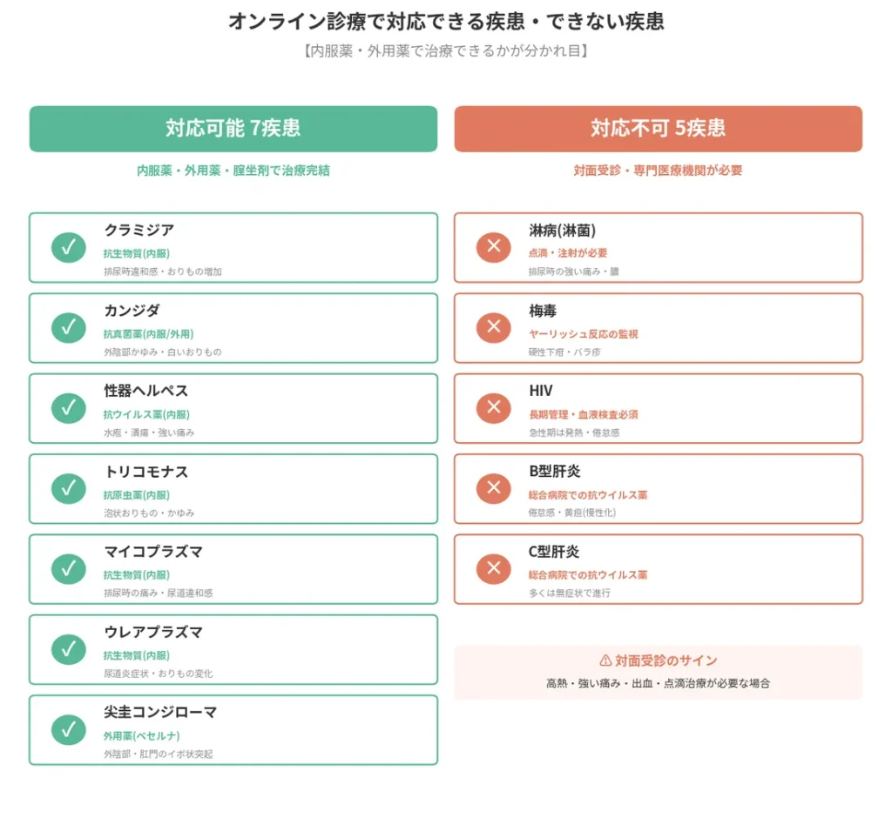Click the X circle beside C型肝炎
892x838 pixels.
point(494,569)
